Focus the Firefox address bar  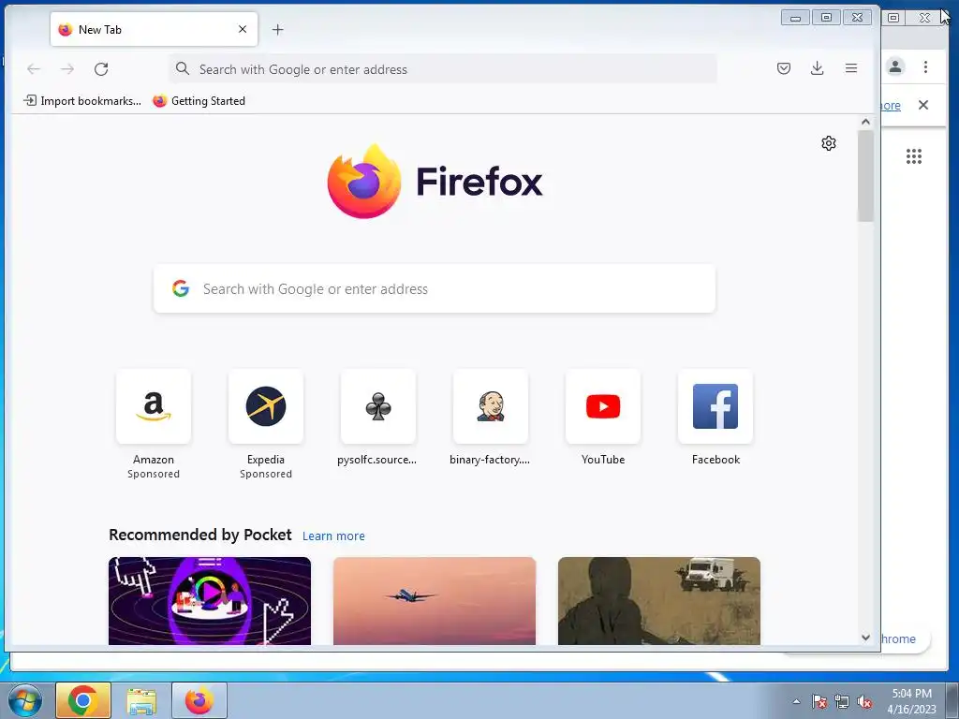pyautogui.click(x=443, y=69)
